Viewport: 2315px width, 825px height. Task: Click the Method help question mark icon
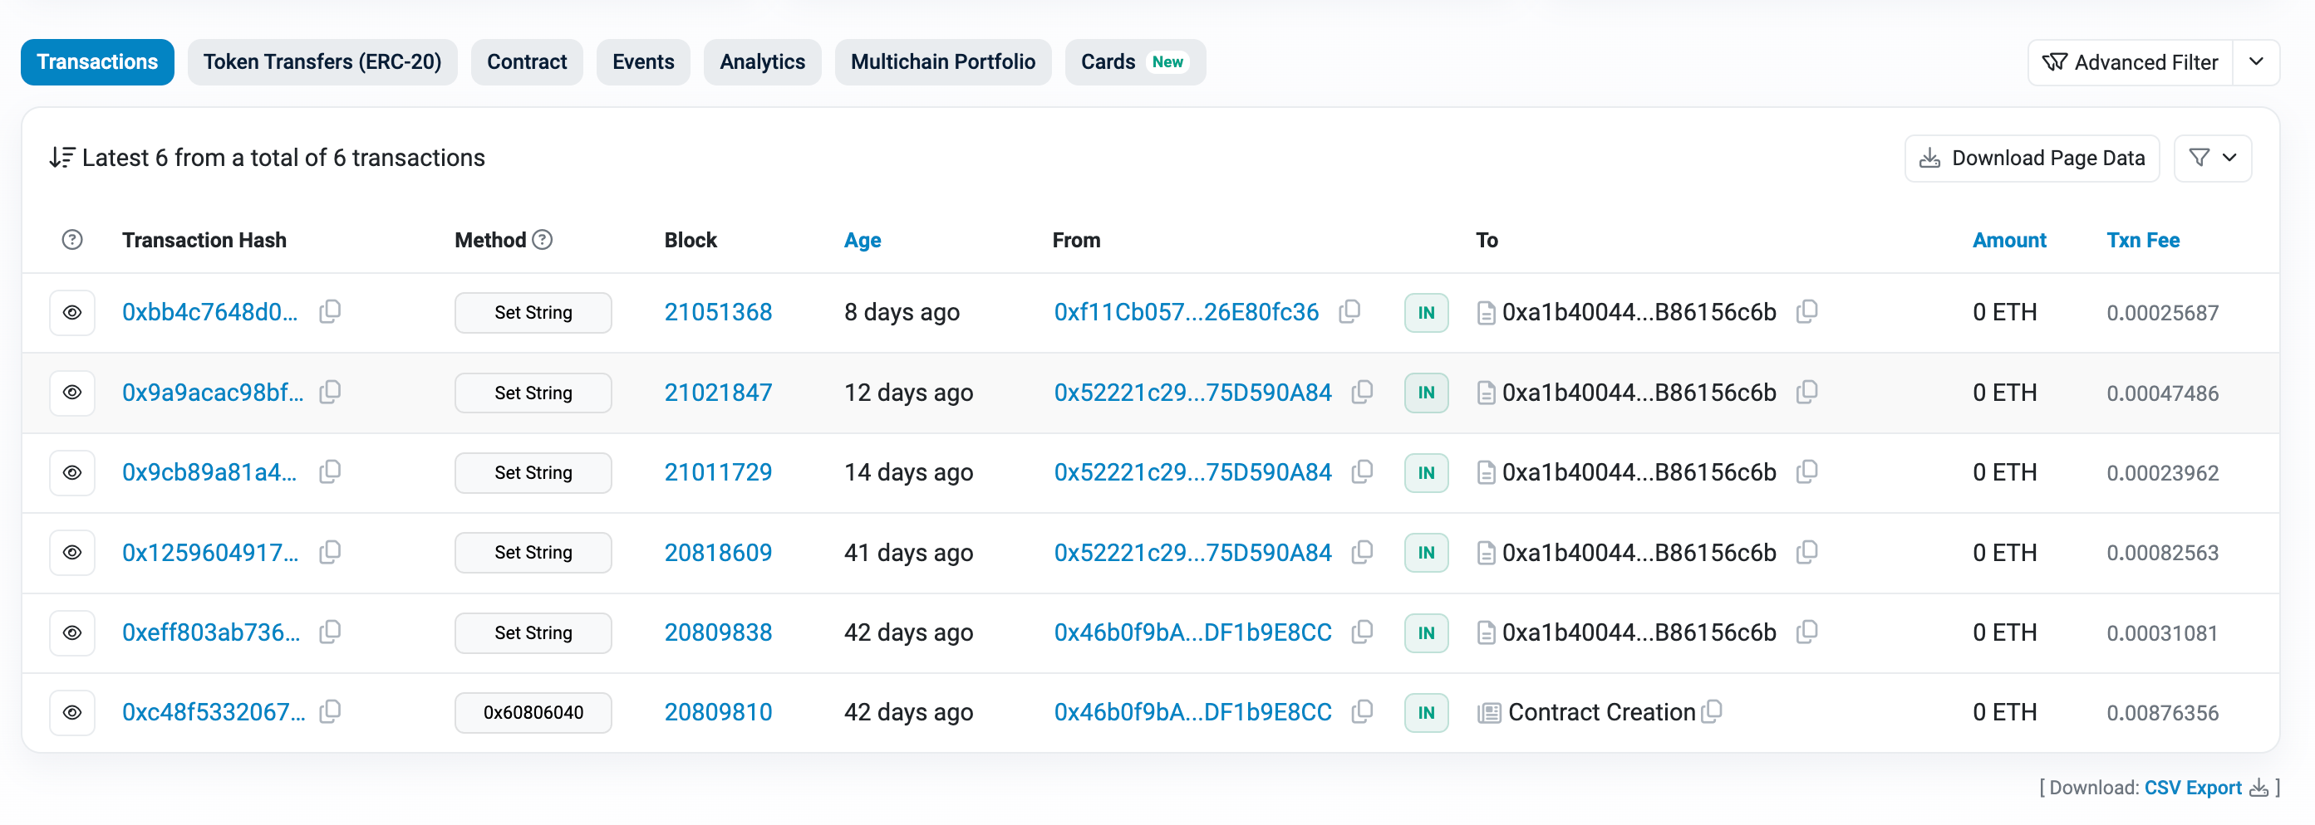[x=542, y=240]
